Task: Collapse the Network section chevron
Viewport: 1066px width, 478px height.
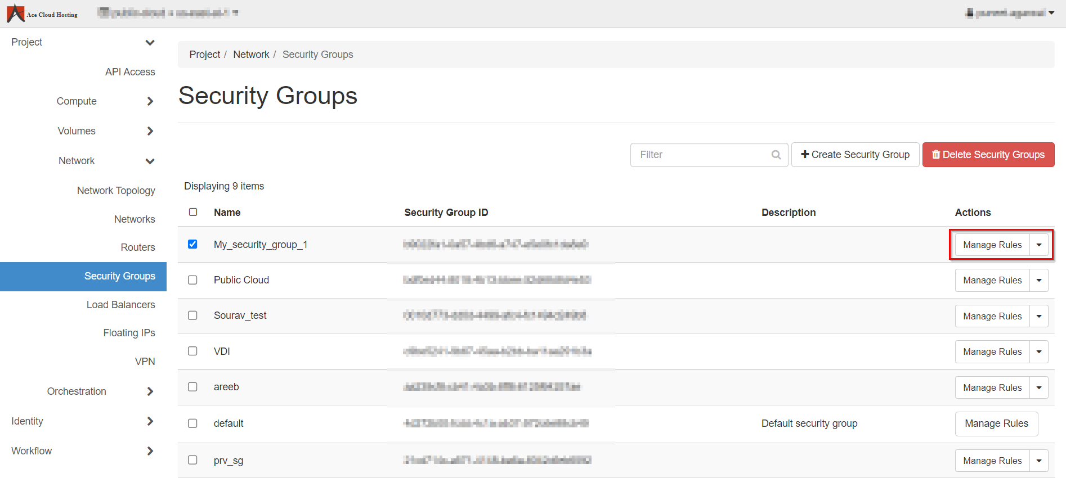Action: 150,161
